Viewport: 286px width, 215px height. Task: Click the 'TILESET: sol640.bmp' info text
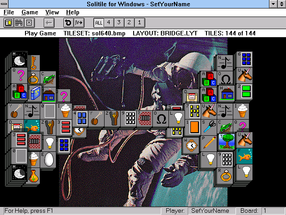tap(94, 33)
